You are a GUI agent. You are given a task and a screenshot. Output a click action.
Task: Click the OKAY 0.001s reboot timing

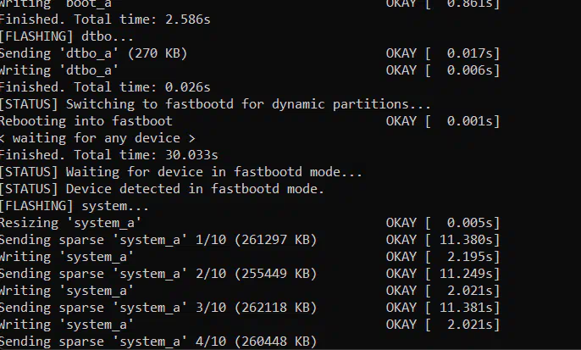click(x=443, y=121)
